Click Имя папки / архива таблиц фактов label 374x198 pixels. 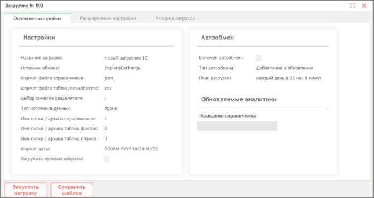(59, 129)
